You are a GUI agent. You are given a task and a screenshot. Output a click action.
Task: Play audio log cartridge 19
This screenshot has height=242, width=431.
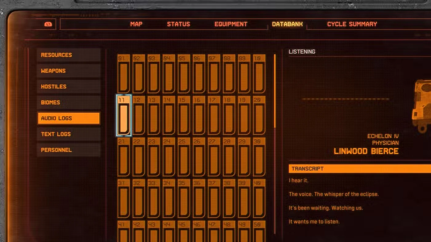coord(244,115)
